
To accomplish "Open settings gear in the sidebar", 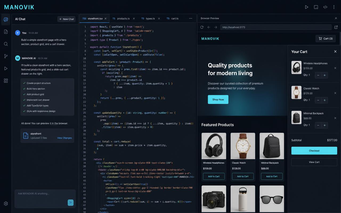I will click(x=6, y=203).
